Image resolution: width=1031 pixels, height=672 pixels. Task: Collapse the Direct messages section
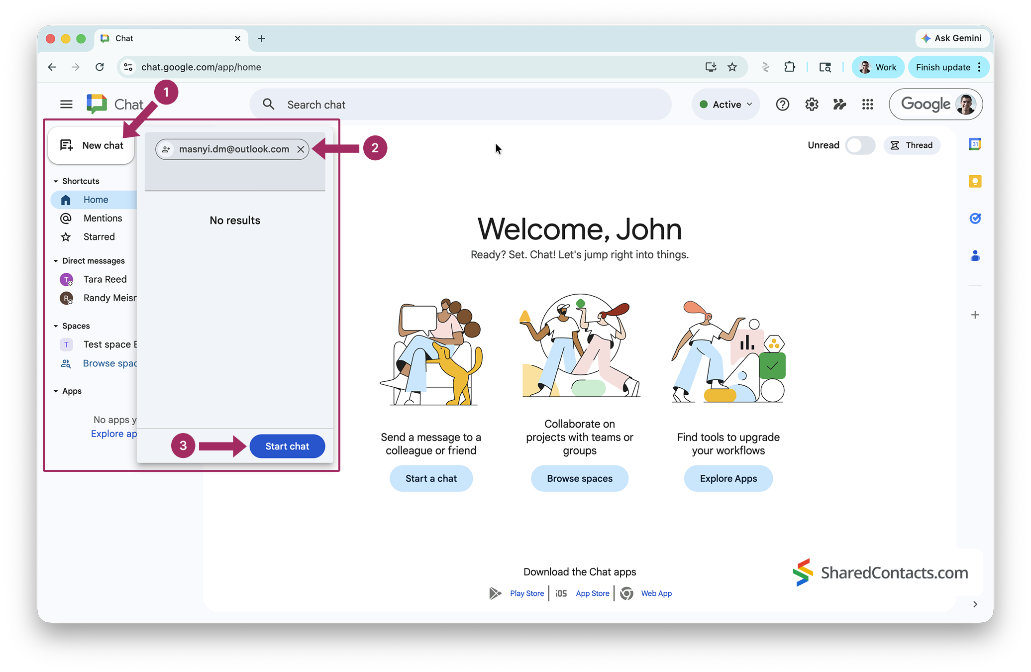point(56,261)
